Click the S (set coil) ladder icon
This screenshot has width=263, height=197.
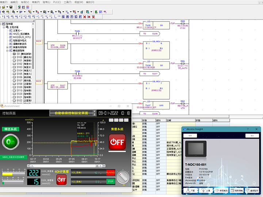63,17
